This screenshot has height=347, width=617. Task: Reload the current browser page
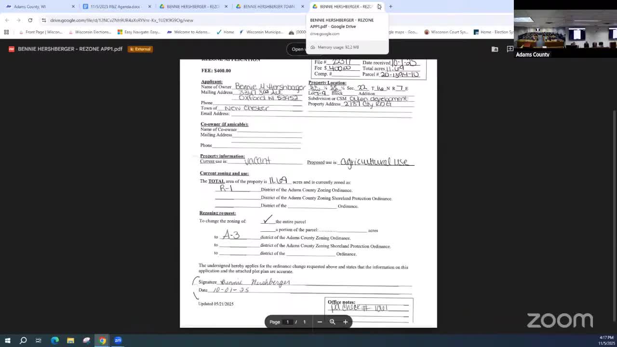[x=30, y=20]
